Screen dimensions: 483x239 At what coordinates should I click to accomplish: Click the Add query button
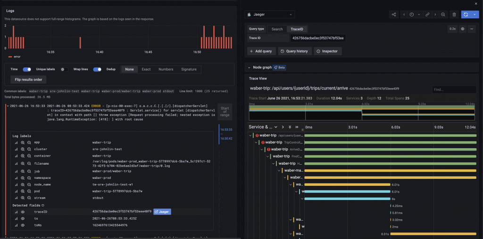[261, 51]
